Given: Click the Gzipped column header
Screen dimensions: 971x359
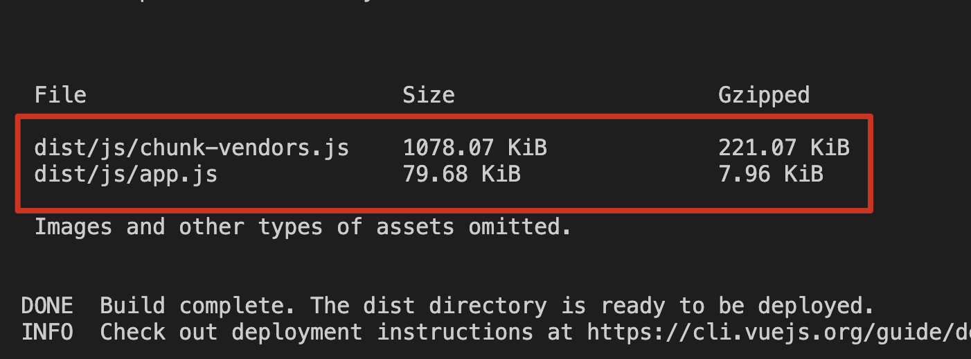Looking at the screenshot, I should click(x=763, y=95).
